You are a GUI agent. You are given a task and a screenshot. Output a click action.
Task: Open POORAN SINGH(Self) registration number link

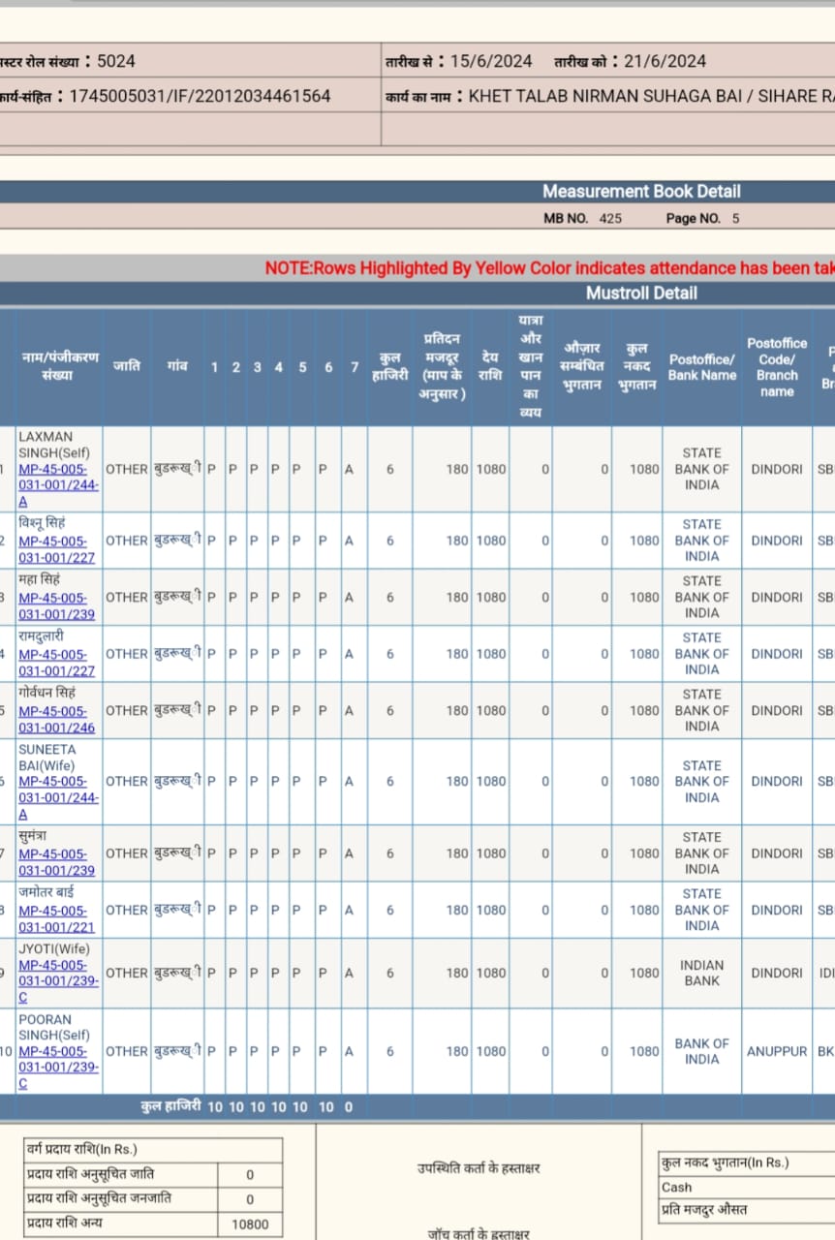tap(58, 1068)
